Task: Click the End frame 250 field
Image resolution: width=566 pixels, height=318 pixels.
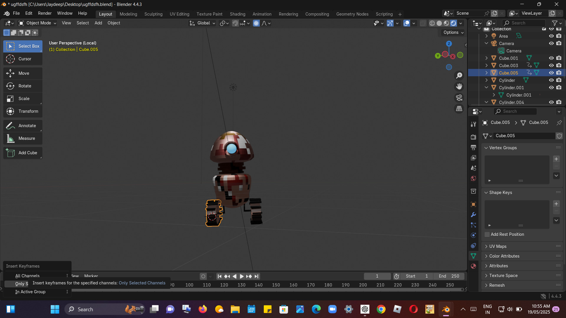Action: 449,276
